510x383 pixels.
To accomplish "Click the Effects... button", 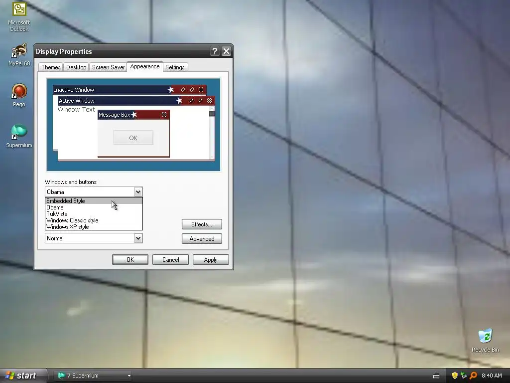I will pyautogui.click(x=202, y=224).
